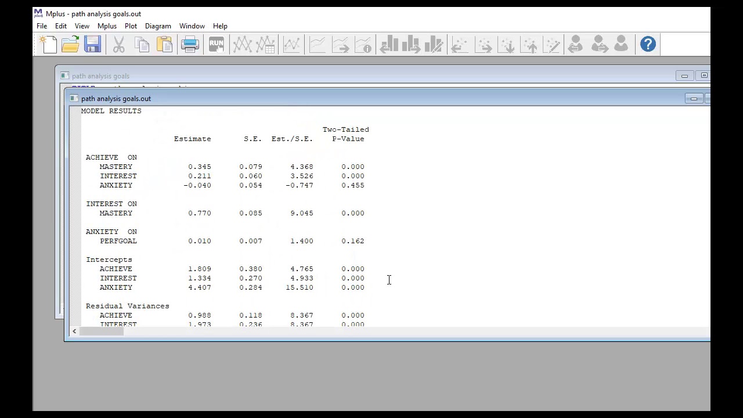Open a file using the folder icon
This screenshot has height=418, width=743.
point(70,44)
